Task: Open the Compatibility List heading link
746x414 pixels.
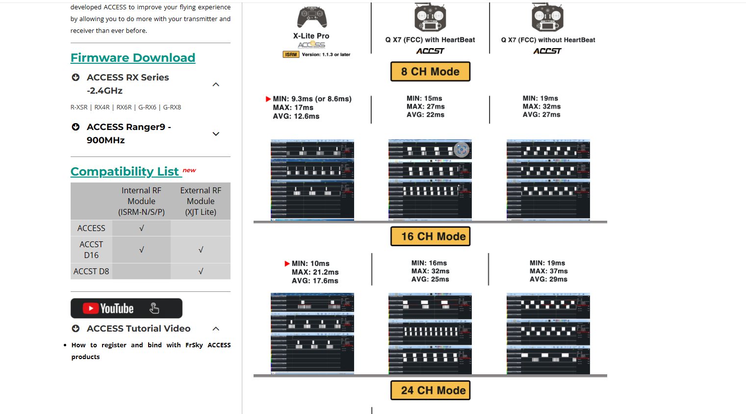Action: point(125,172)
